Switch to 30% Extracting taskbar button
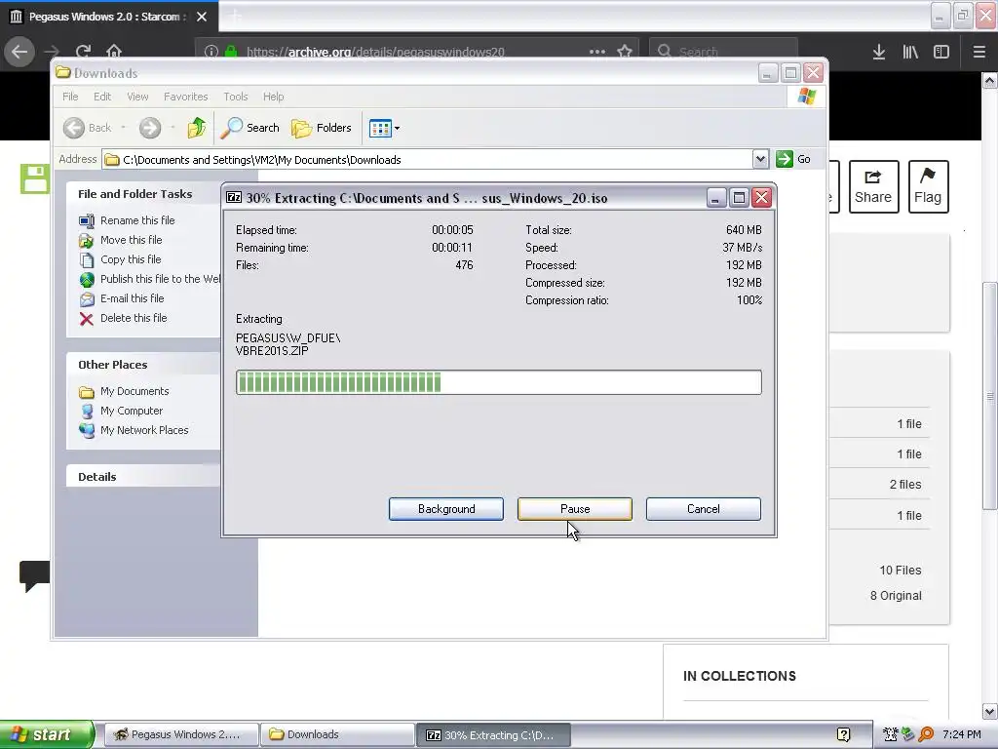The image size is (998, 749). 493,734
